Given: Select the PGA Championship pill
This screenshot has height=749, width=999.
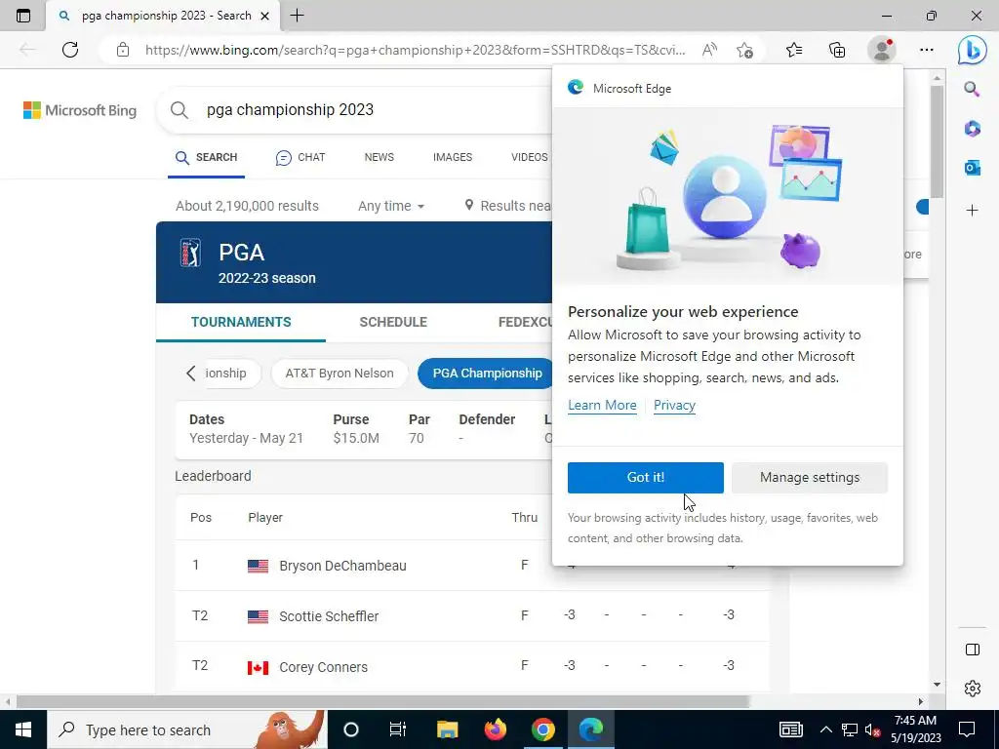Looking at the screenshot, I should point(487,374).
